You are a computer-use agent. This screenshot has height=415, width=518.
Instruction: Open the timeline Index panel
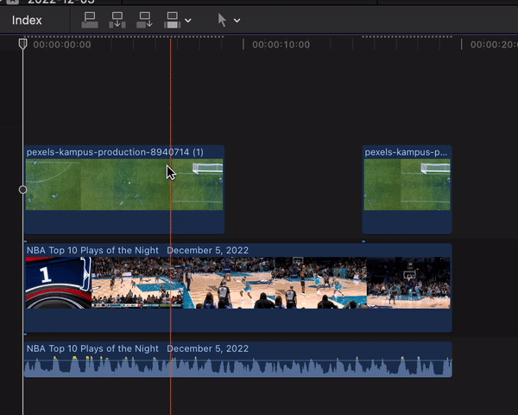coord(27,20)
